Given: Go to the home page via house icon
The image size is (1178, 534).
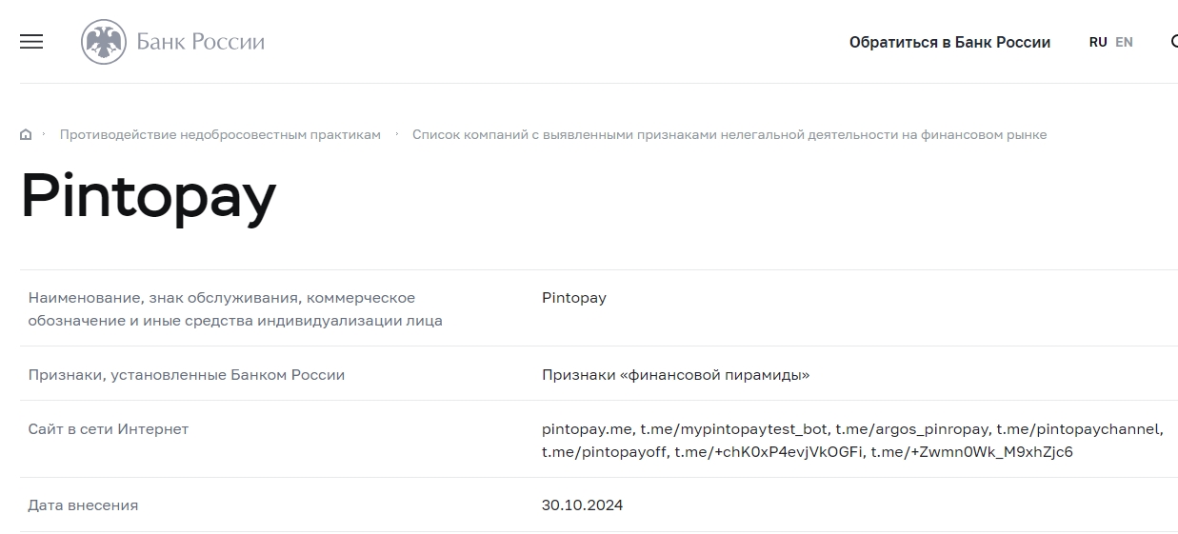Looking at the screenshot, I should pyautogui.click(x=26, y=135).
